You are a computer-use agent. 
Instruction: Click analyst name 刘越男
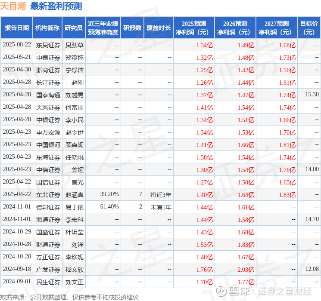click(74, 95)
